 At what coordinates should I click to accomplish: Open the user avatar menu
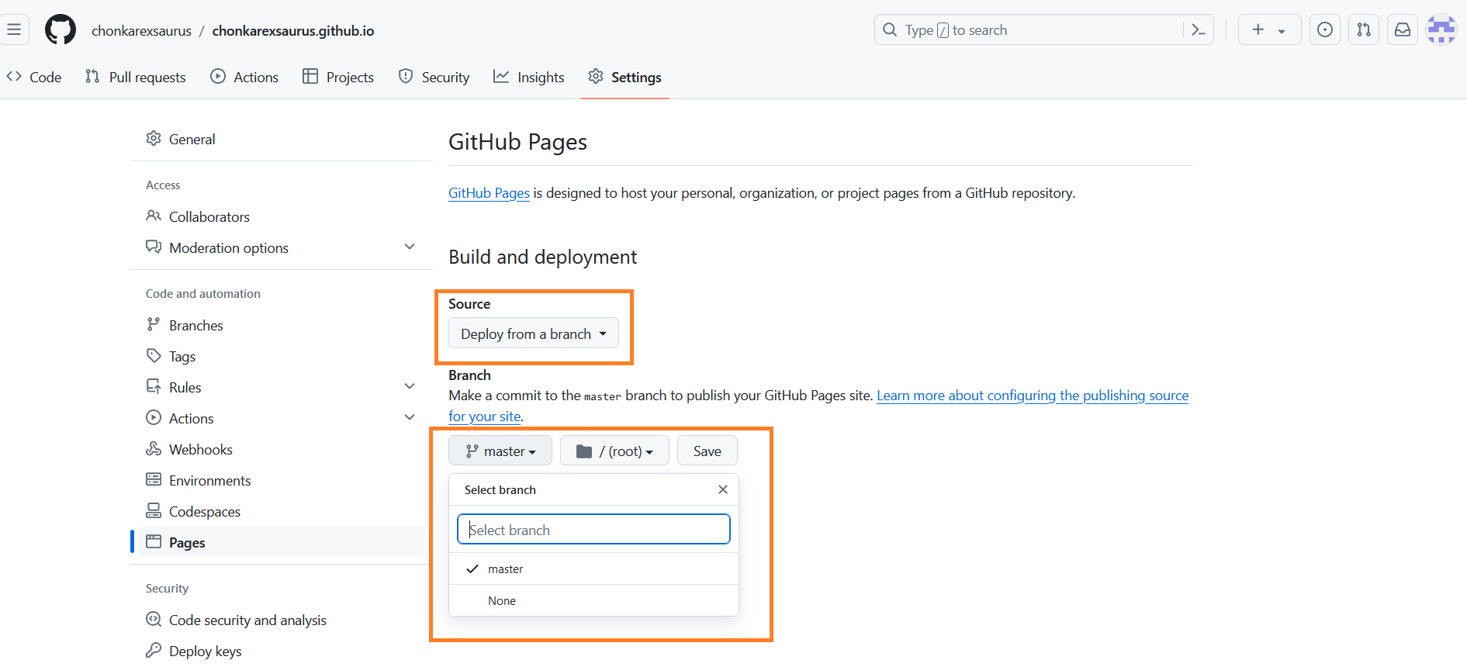pos(1441,30)
